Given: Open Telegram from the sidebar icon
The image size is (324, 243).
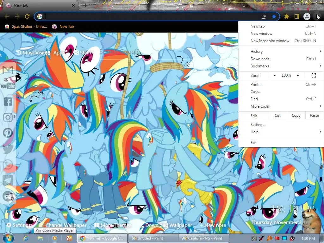Looking at the screenshot, I should 8,180.
